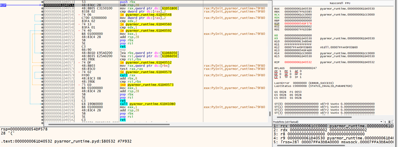The width and height of the screenshot is (398, 147).
Task: Click the jump arrow indicator beside bytes 74 02
Action: click(79, 72)
